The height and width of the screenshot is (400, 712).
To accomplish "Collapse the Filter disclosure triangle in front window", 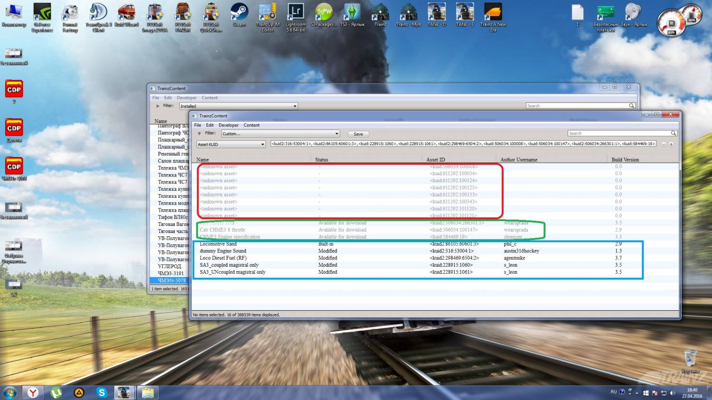I will [x=199, y=134].
